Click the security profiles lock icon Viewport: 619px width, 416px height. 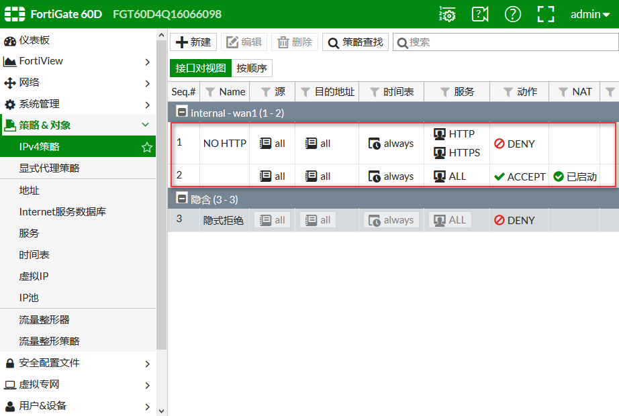point(10,363)
